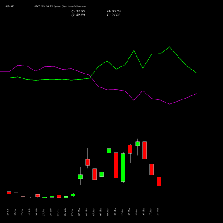This screenshot has height=223, width=223.
Task: Click the red candle for 12 Feb
Action: coord(9,193)
